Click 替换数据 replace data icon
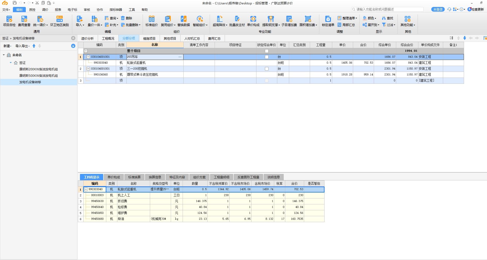This screenshot has height=260, width=487. coord(184,21)
